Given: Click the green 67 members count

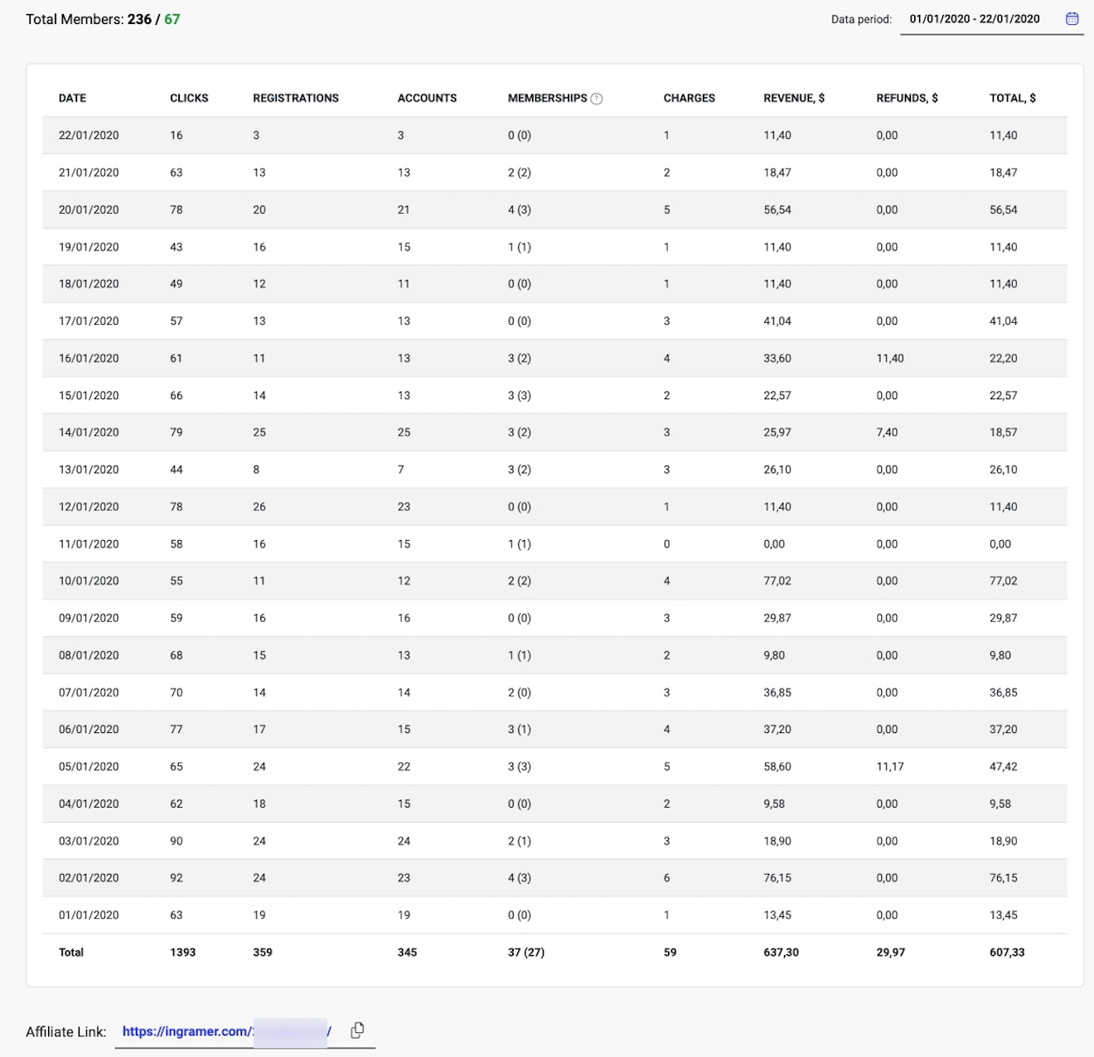Looking at the screenshot, I should click(172, 19).
